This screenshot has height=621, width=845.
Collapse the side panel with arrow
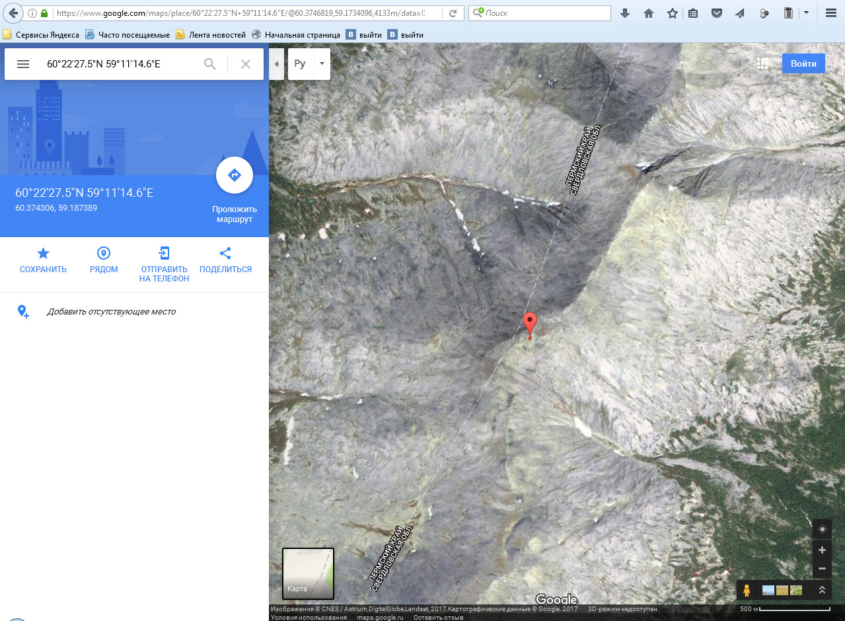click(276, 64)
